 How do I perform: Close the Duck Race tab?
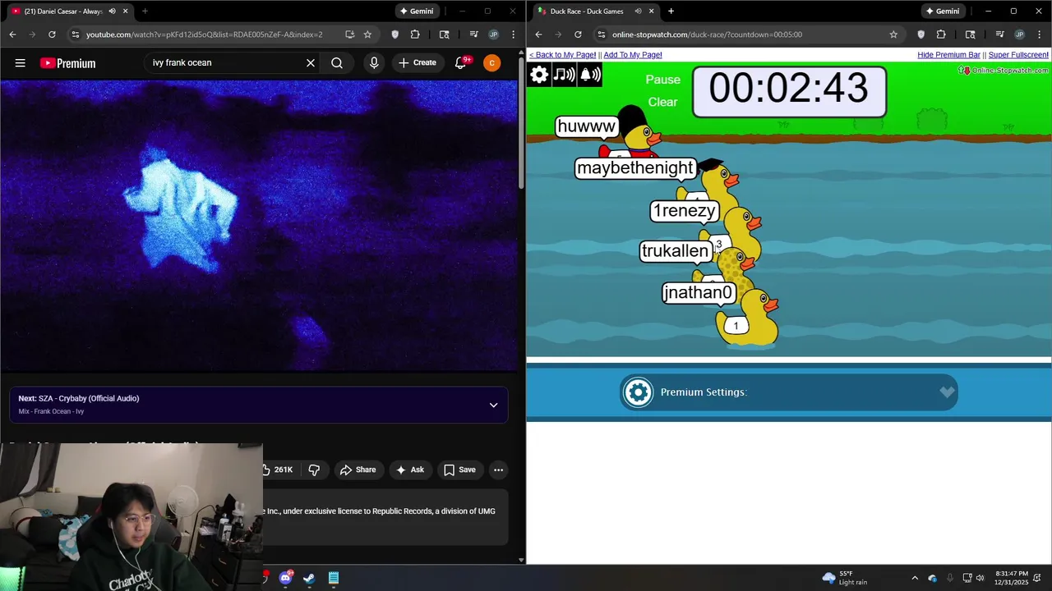652,11
